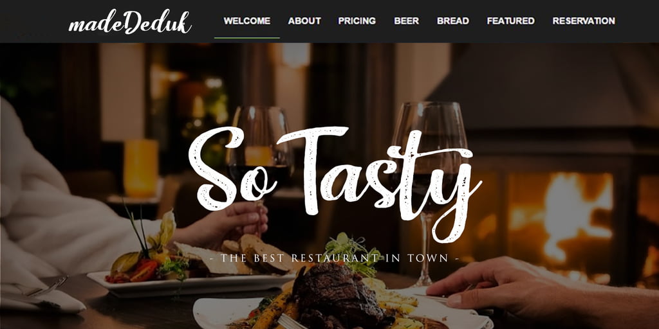Click the madeDeduk logo
Viewport: 659px width, 329px height.
130,22
